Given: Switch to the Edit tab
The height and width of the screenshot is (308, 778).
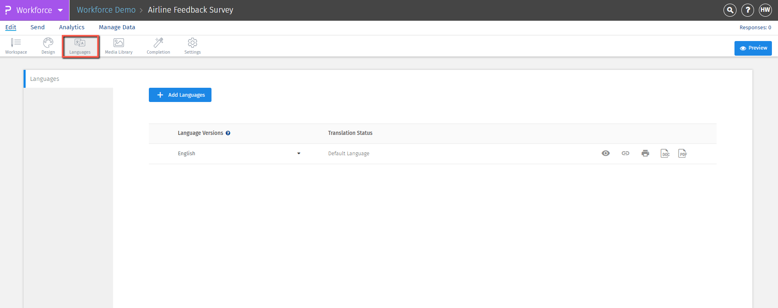Looking at the screenshot, I should (x=11, y=27).
